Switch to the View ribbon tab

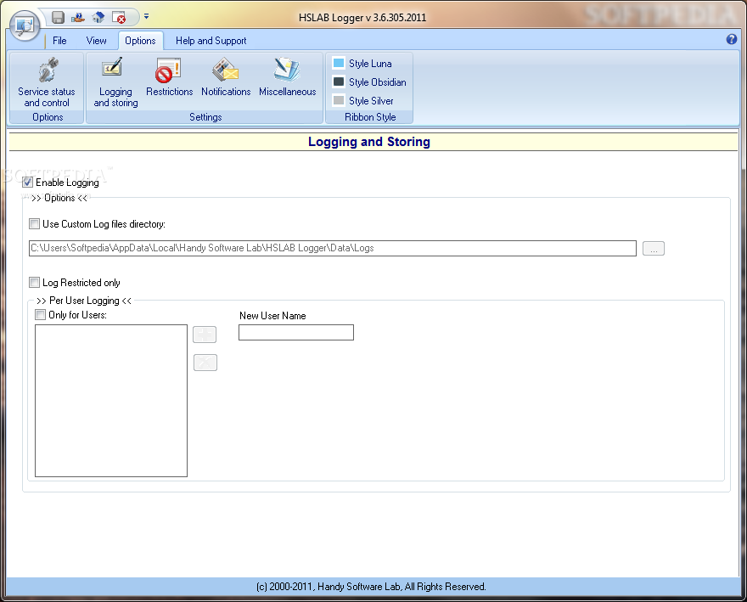tap(96, 41)
